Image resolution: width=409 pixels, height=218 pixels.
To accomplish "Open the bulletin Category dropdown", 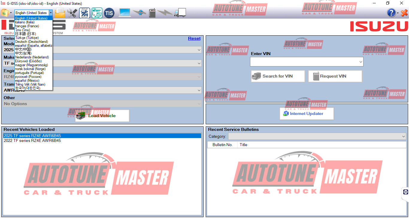I will click(404, 137).
